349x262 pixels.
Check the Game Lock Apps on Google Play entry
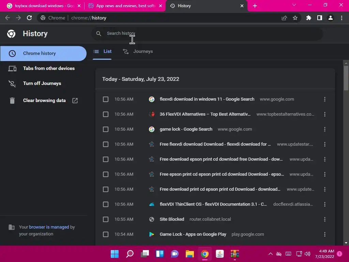pos(106,234)
